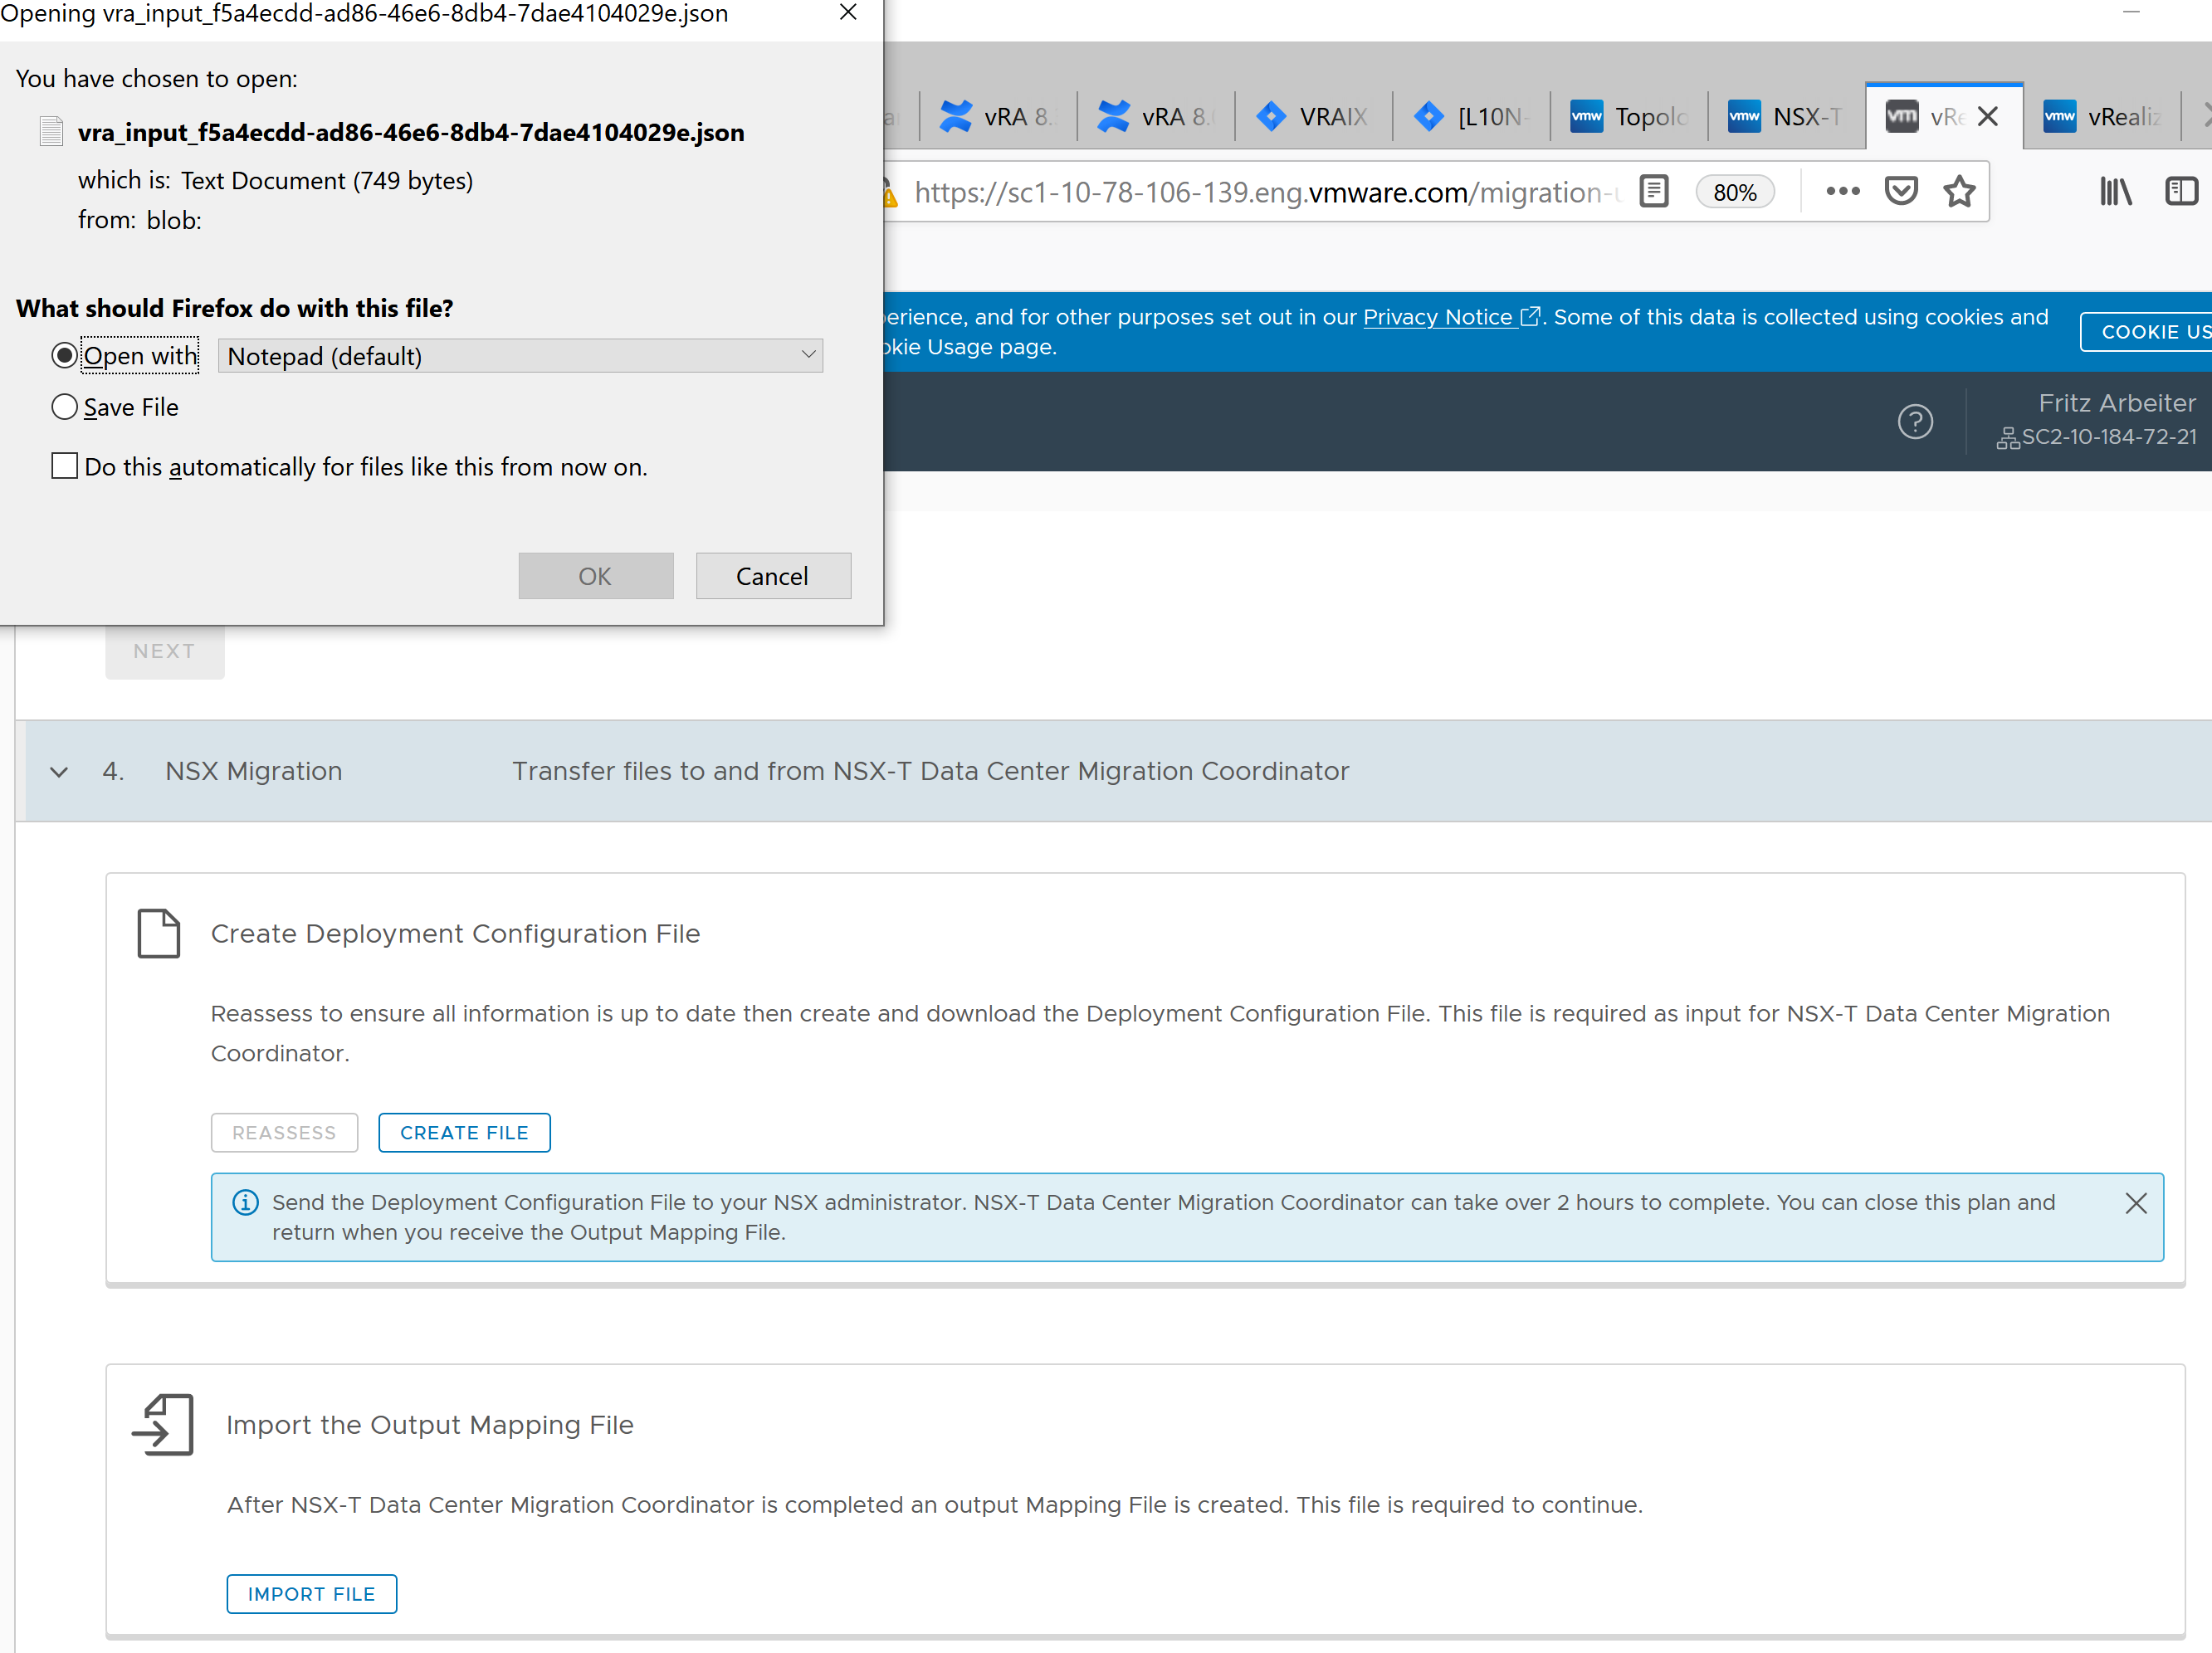The height and width of the screenshot is (1653, 2212).
Task: Click the bookmark star icon in address bar
Action: click(x=1961, y=191)
